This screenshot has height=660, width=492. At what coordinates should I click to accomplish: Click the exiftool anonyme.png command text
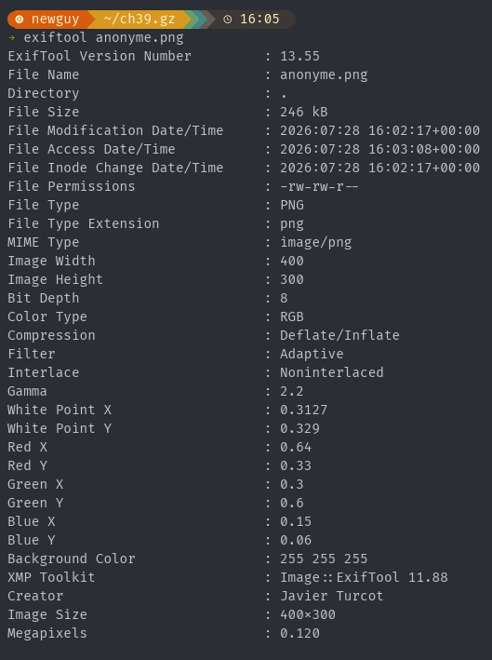click(103, 38)
